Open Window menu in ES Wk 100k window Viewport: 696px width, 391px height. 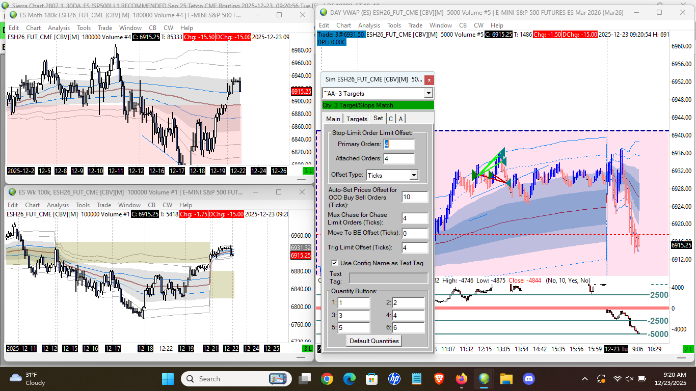click(130, 205)
